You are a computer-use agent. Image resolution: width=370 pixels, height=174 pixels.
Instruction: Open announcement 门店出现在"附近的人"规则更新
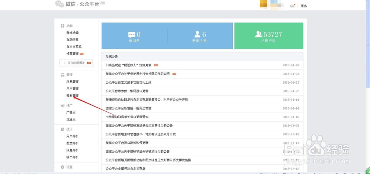pyautogui.click(x=128, y=65)
